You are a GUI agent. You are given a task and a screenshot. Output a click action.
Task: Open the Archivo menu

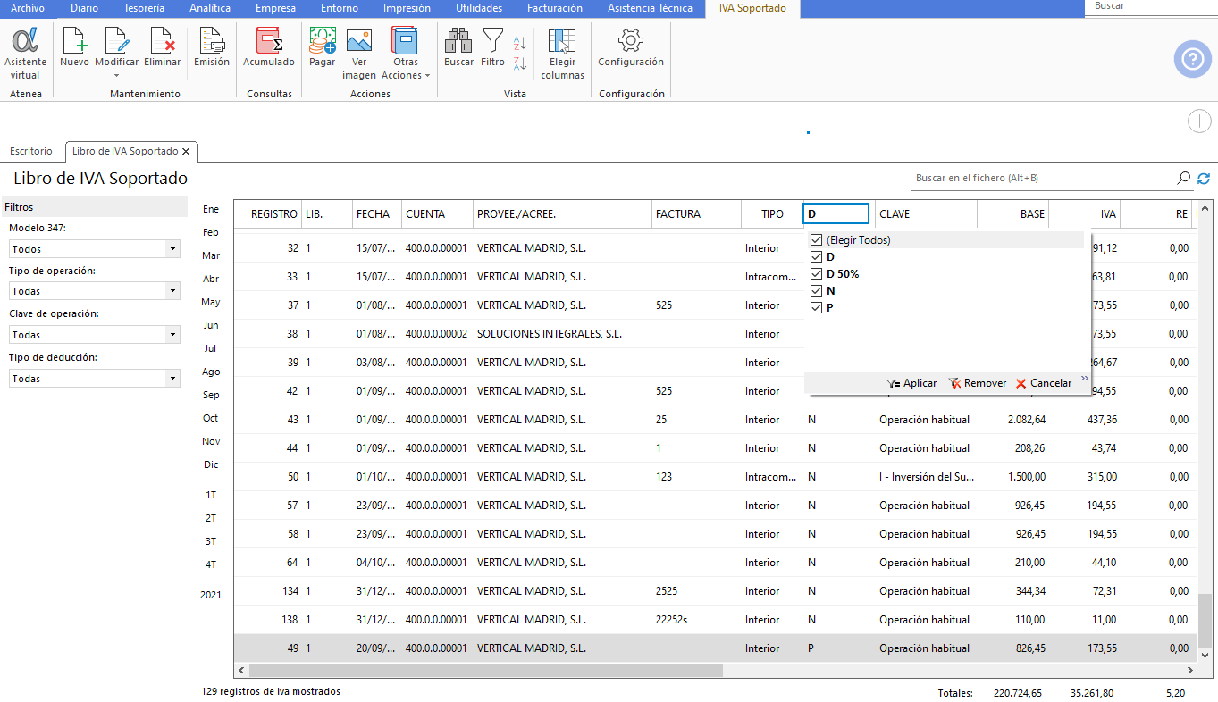pyautogui.click(x=28, y=8)
